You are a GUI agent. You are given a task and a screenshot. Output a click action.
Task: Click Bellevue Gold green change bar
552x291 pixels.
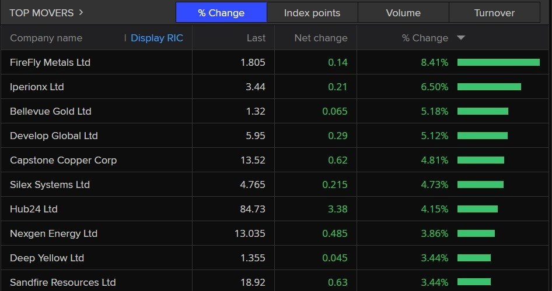coord(483,111)
